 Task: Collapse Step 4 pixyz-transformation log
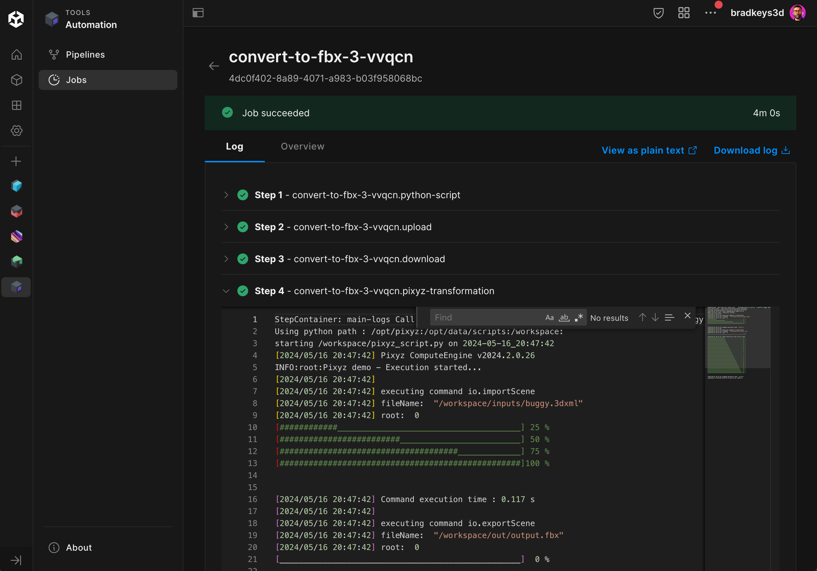click(x=226, y=291)
